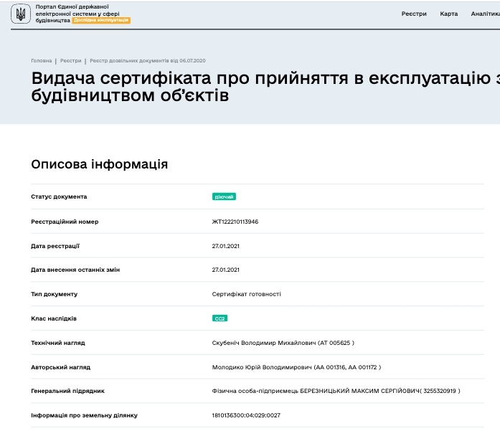
Task: Open the Реєстри menu item
Action: [414, 14]
